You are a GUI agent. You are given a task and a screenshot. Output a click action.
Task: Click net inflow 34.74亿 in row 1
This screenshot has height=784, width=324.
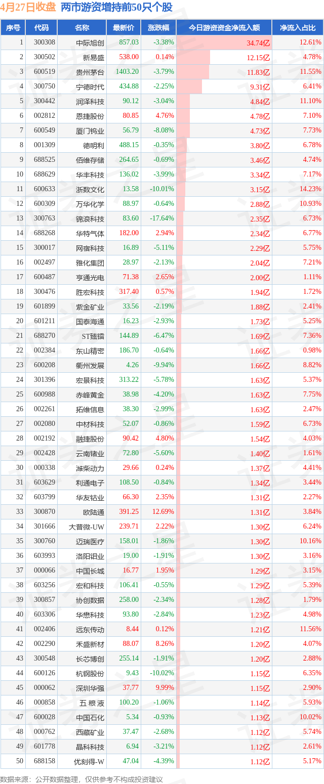point(259,43)
